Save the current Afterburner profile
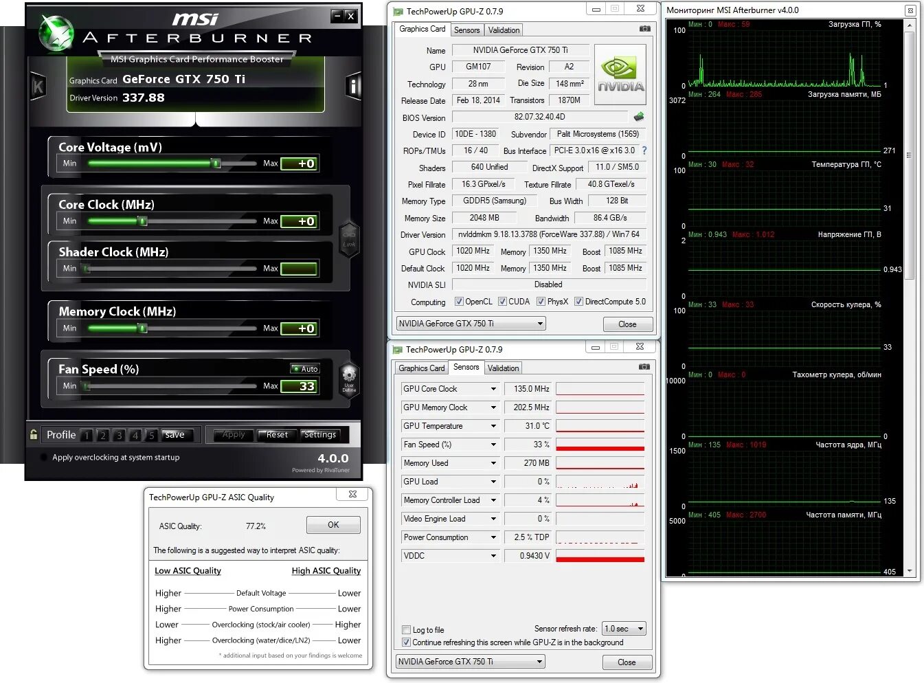 pyautogui.click(x=175, y=434)
